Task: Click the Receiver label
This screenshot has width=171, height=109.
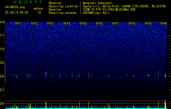Action: (x=55, y=10)
